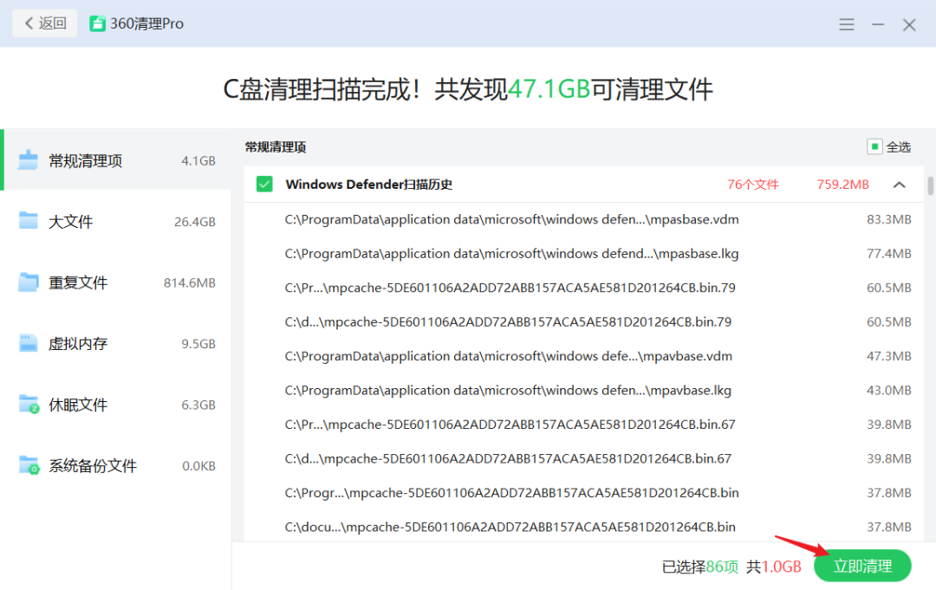Select the C:\d... mpcache .bin.67 row
Viewport: 936px width, 590px height.
click(x=584, y=459)
